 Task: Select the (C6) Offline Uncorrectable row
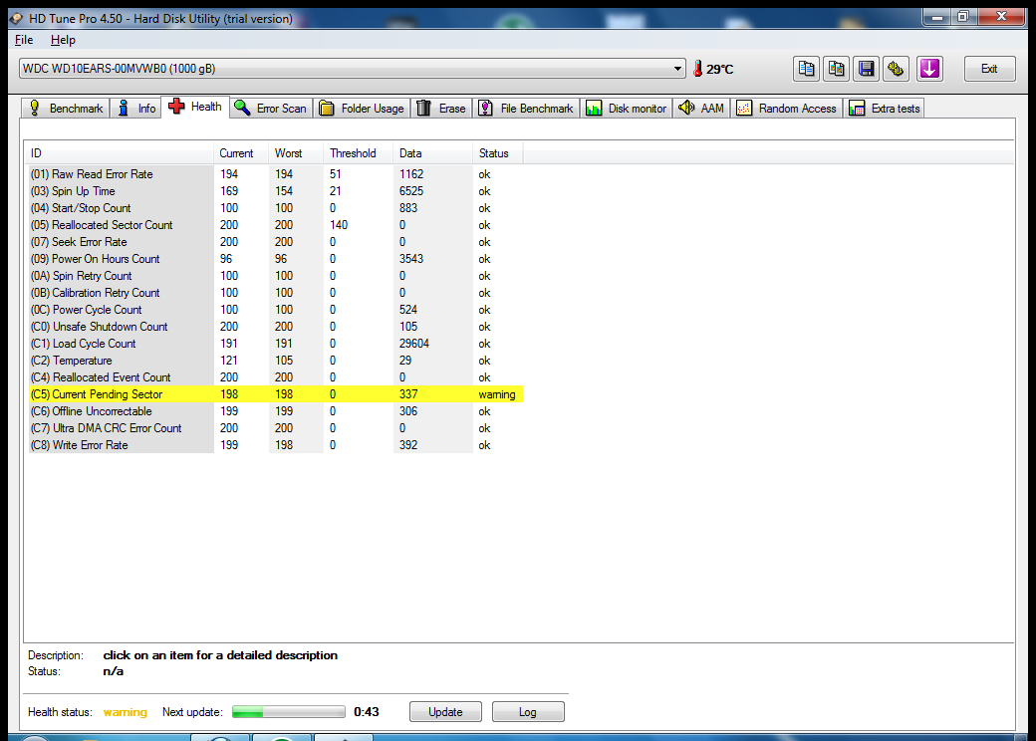275,411
